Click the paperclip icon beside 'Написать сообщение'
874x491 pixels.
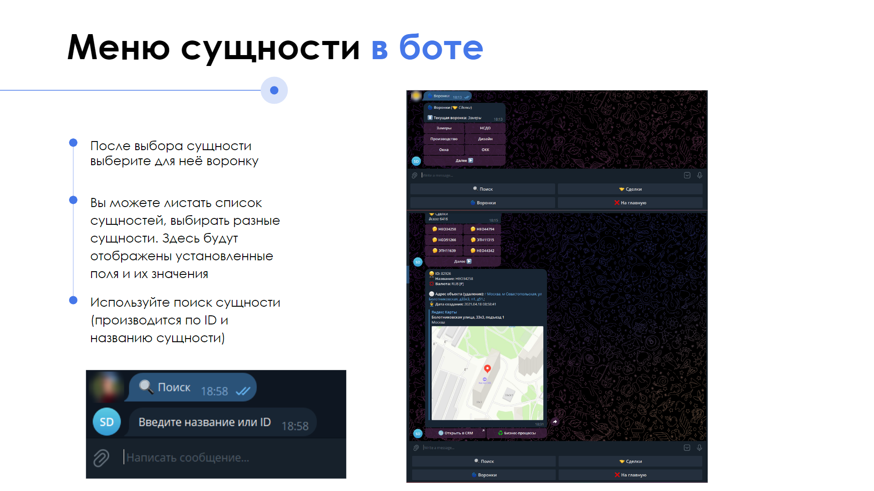[x=101, y=458]
